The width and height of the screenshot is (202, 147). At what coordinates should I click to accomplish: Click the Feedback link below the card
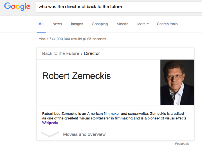(x=182, y=144)
